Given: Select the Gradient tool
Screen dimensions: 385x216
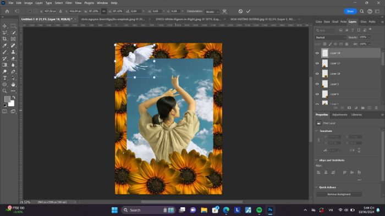Looking at the screenshot, I should tap(4, 65).
